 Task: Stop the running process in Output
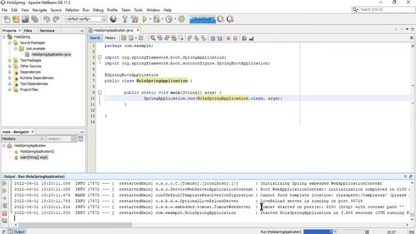click(x=5, y=213)
